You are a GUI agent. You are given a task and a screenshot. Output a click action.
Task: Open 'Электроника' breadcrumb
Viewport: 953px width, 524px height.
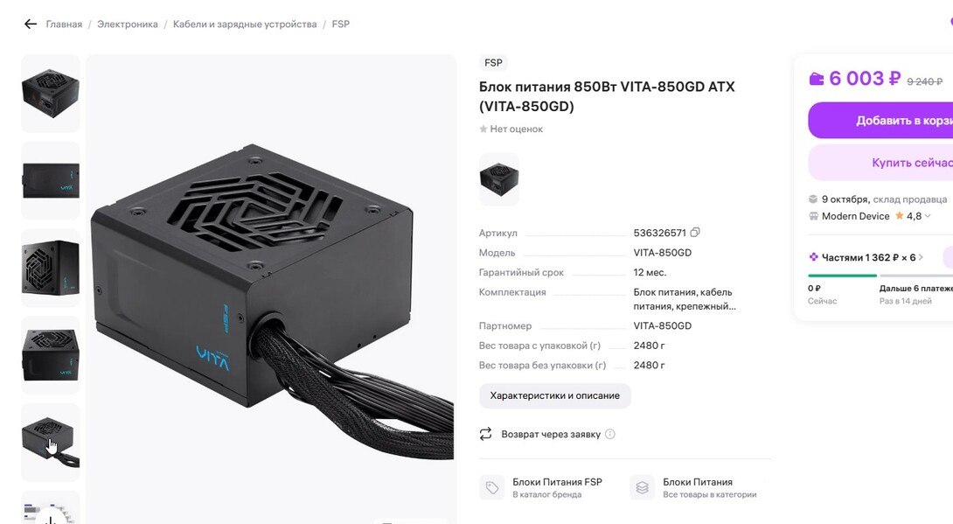click(x=128, y=24)
